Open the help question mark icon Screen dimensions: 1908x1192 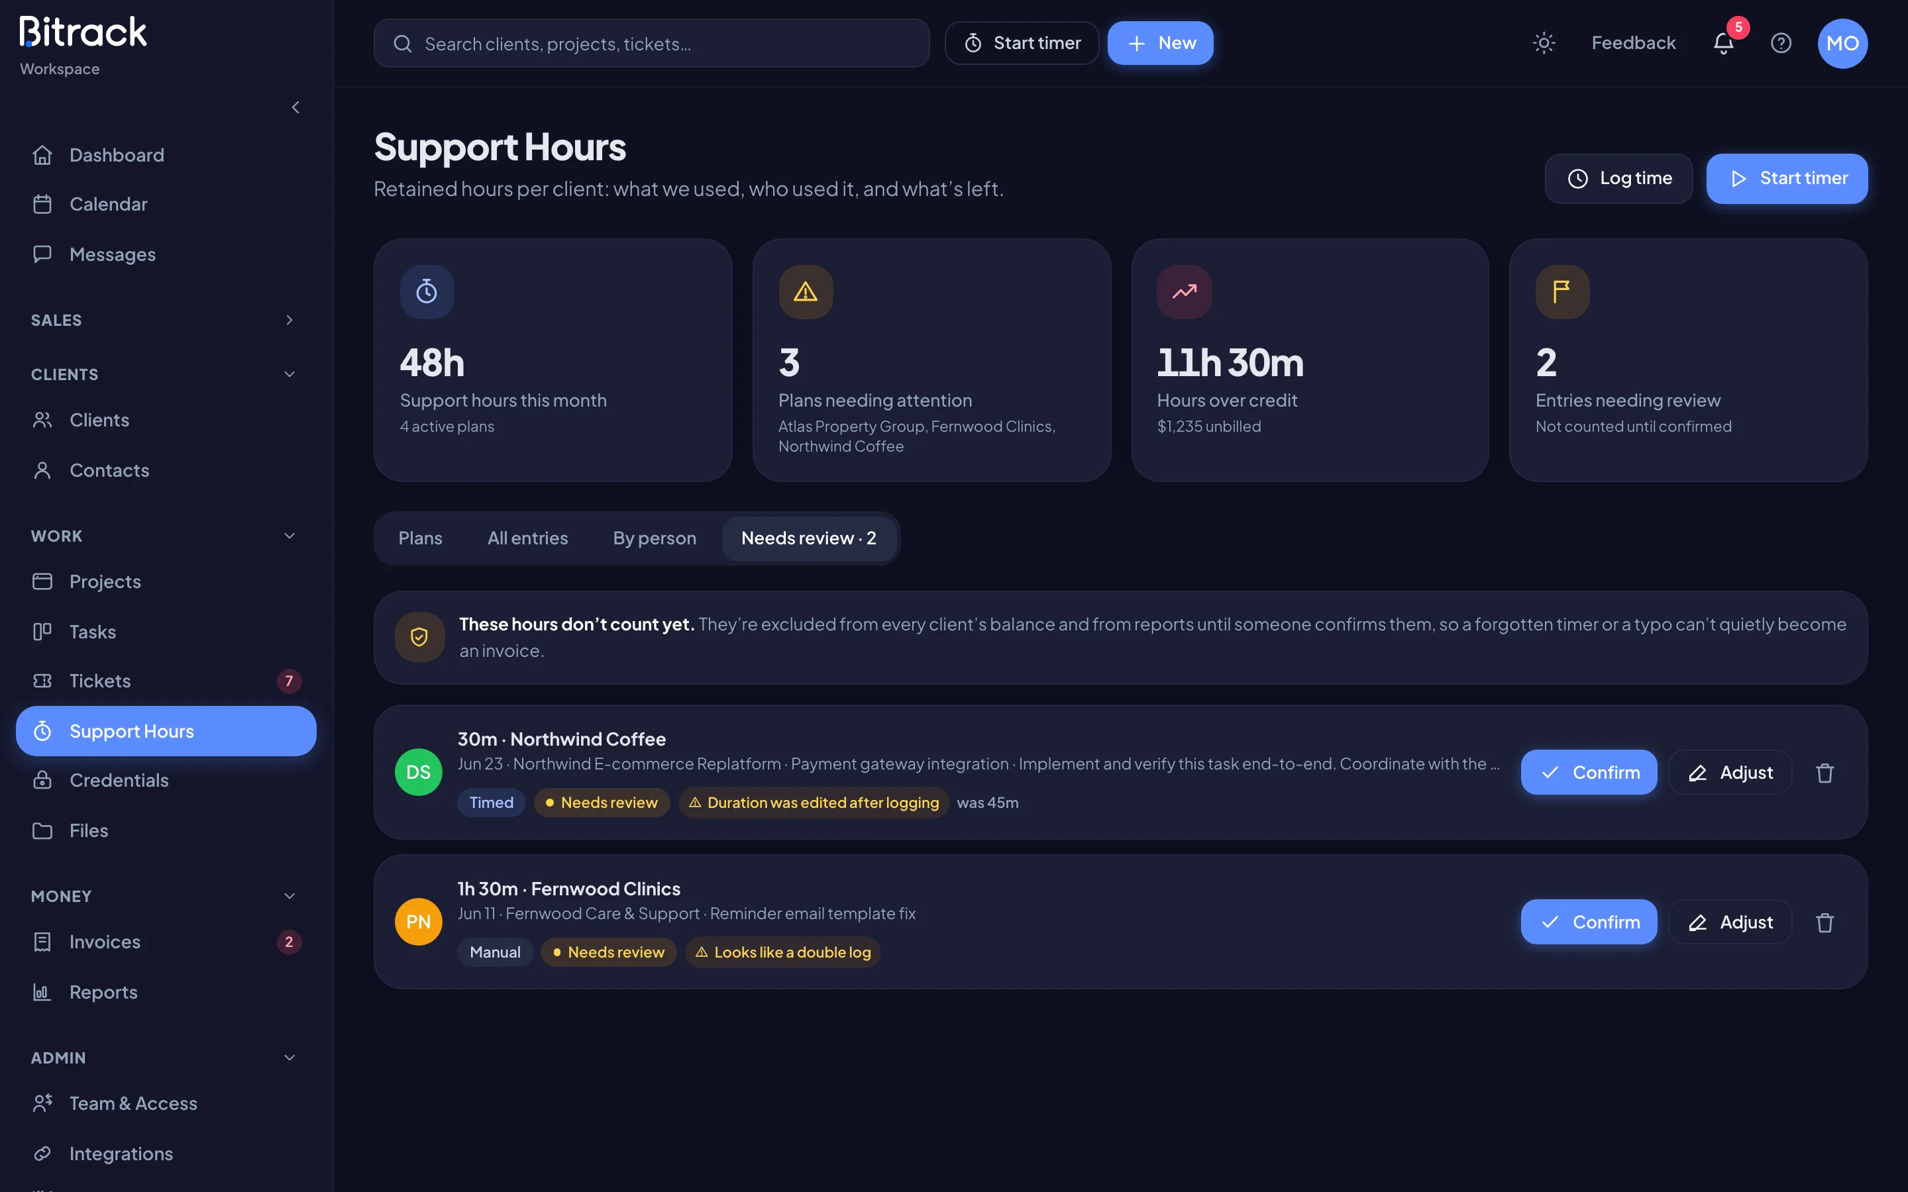(1780, 43)
